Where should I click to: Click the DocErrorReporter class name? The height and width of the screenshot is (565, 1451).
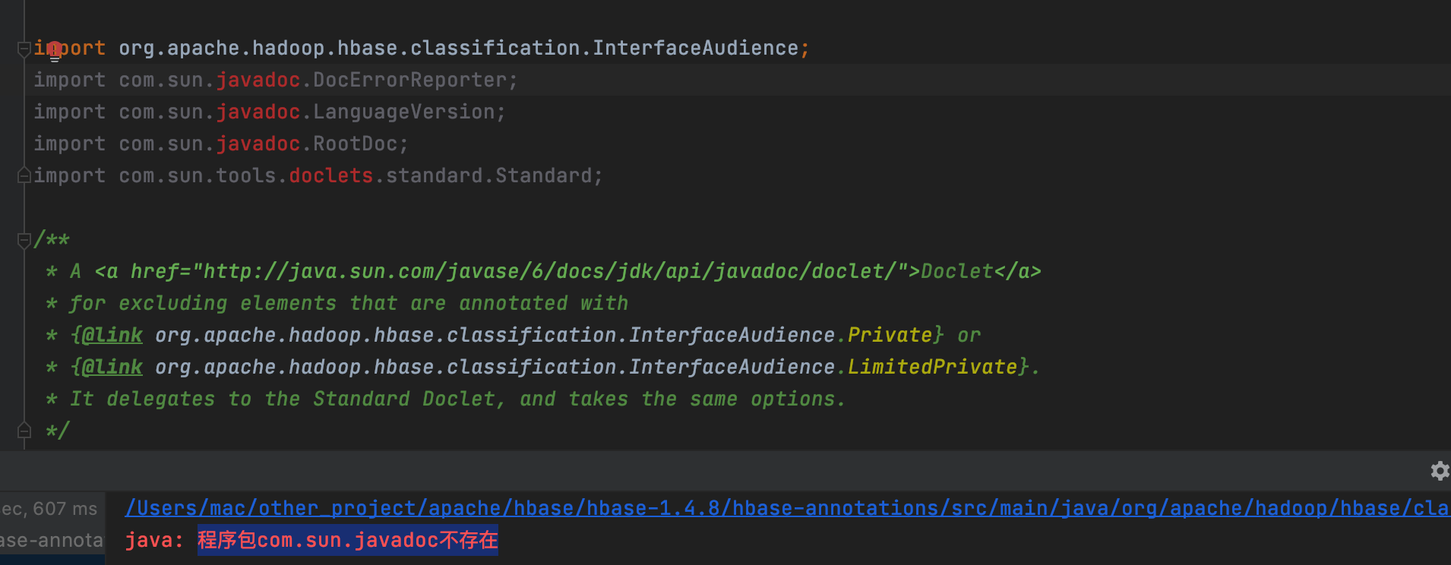point(409,80)
